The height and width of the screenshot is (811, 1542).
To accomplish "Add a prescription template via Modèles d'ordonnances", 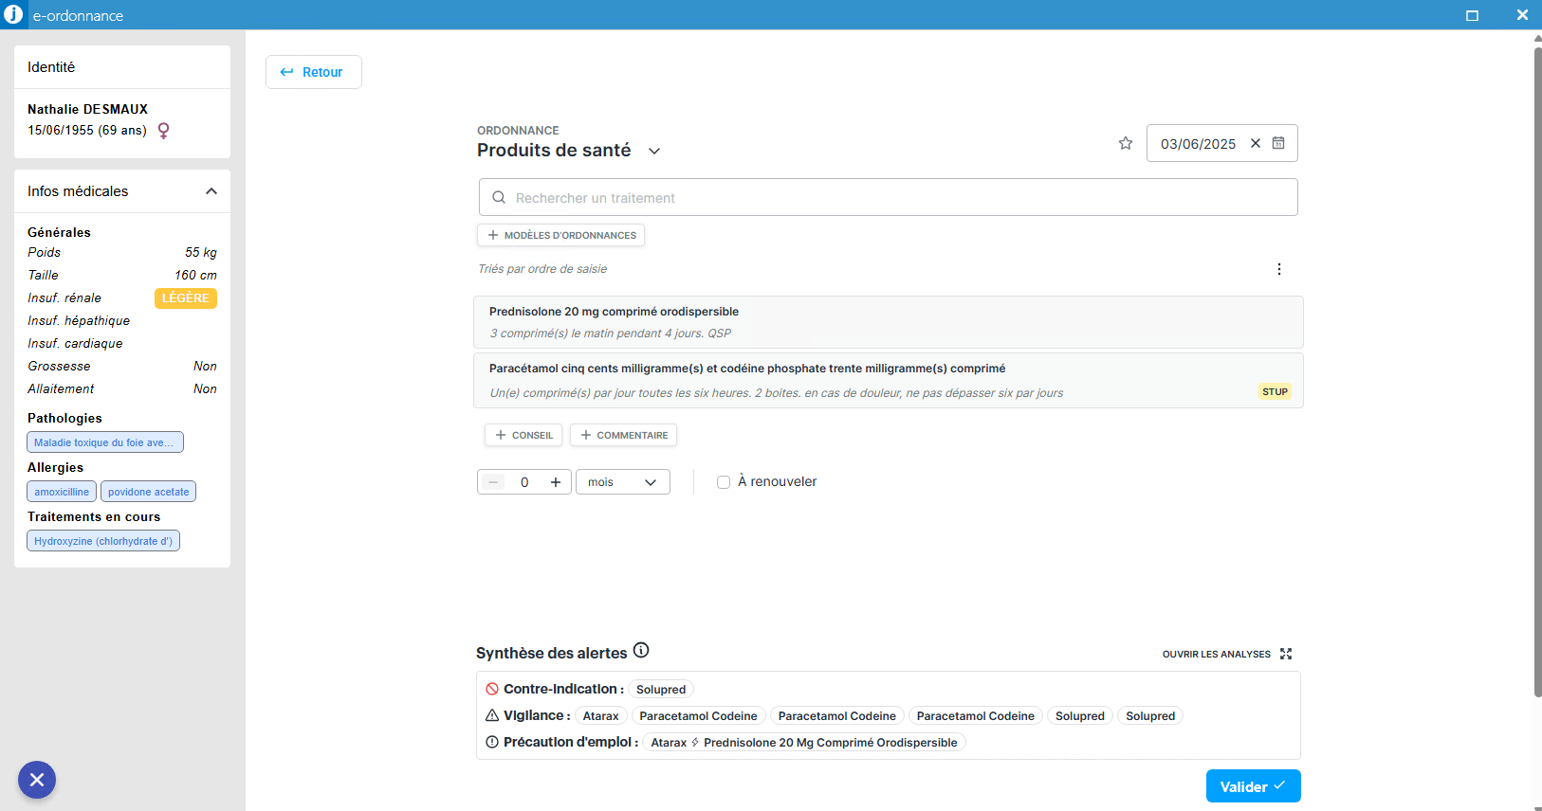I will [560, 235].
